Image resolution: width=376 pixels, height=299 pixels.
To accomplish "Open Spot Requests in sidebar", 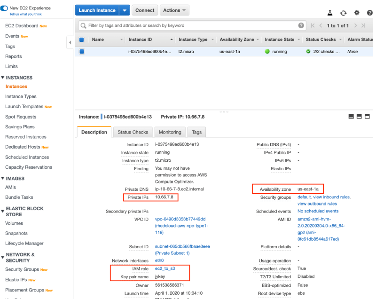I will coord(21,117).
